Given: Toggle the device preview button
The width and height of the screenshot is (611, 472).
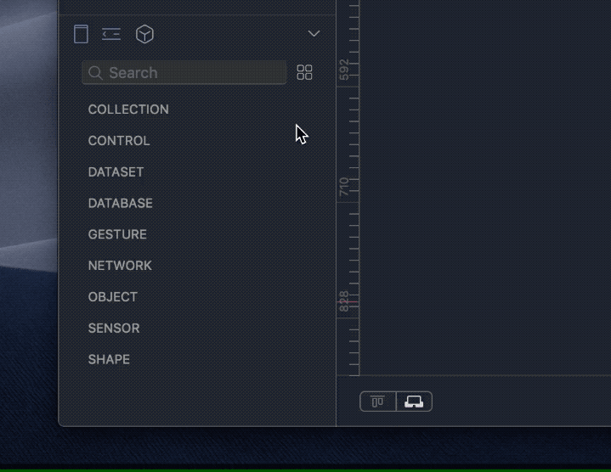Looking at the screenshot, I should (414, 402).
